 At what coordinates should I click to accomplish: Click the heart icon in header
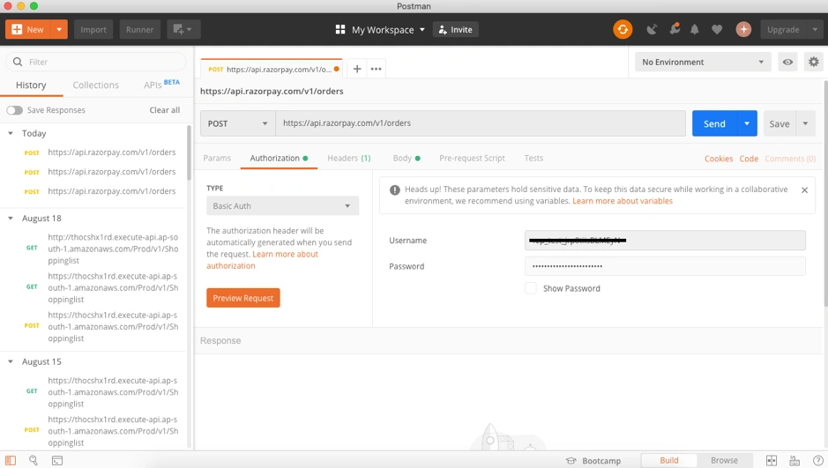coord(717,30)
